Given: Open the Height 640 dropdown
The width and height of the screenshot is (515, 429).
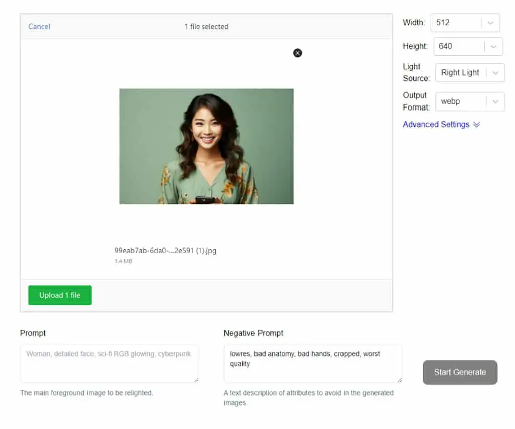Looking at the screenshot, I should point(468,47).
